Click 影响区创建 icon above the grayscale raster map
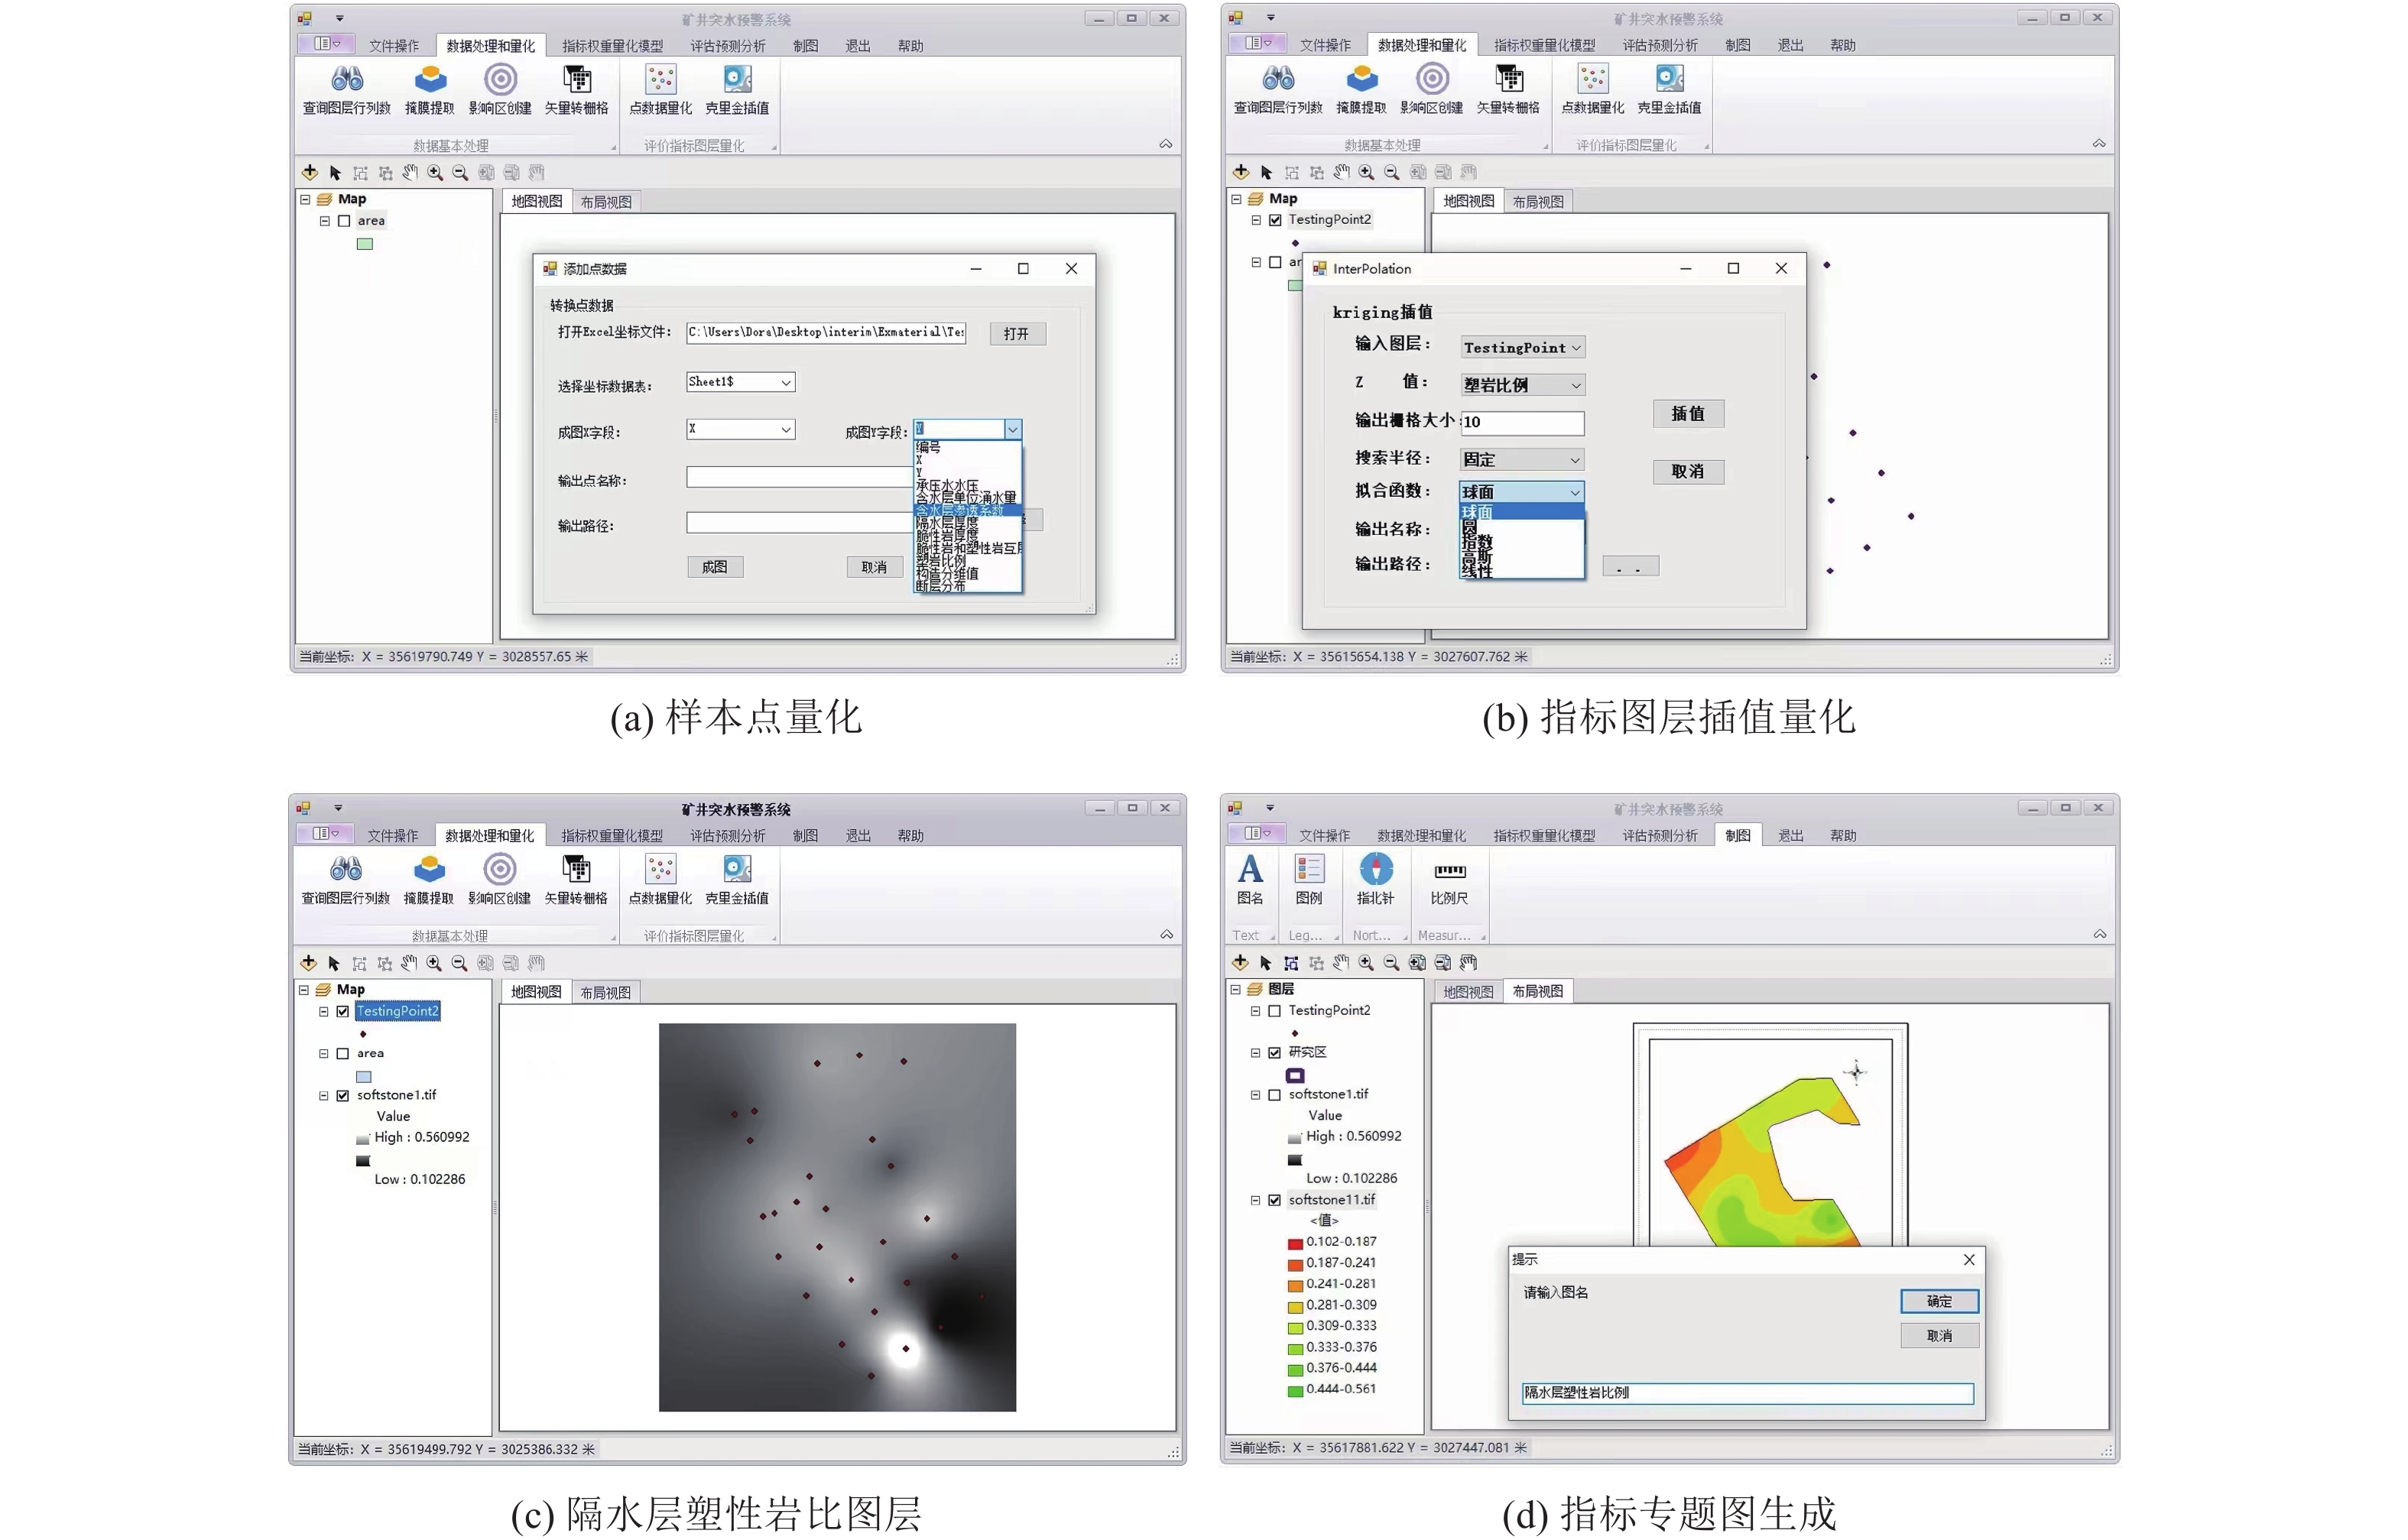Screen dimensions: 2408x1540 point(499,870)
